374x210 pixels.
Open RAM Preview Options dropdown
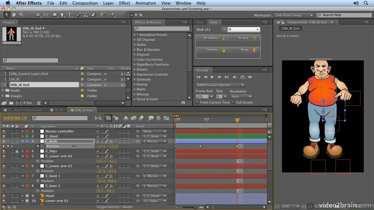[220, 85]
